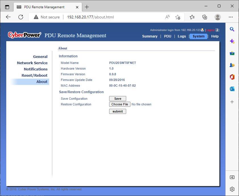Open the Summary tab
The width and height of the screenshot is (239, 196).
150,36
